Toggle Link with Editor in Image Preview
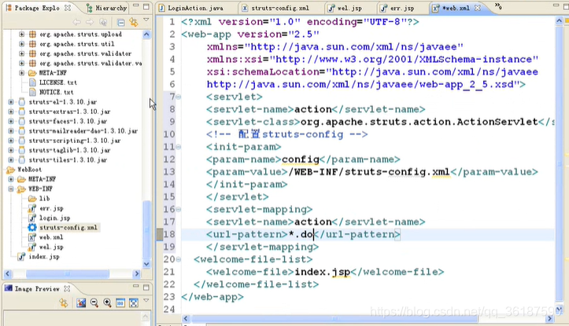The image size is (569, 326). 64,302
